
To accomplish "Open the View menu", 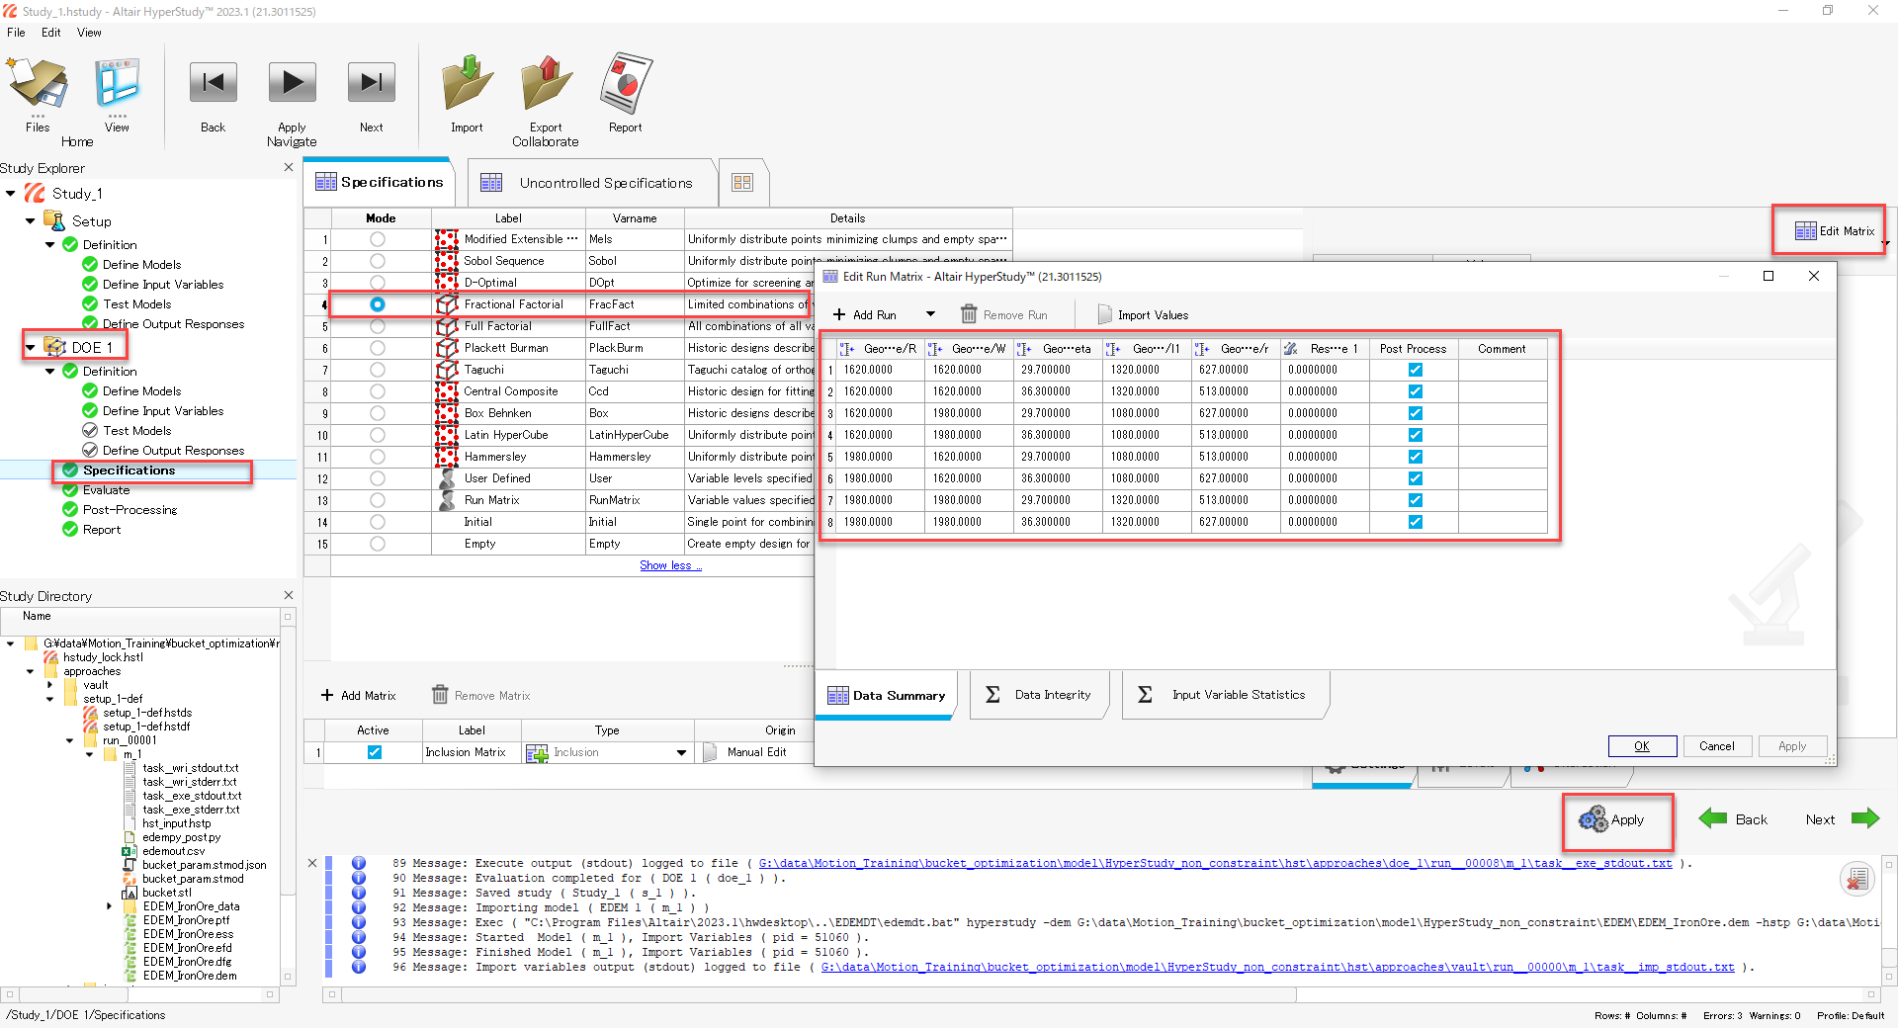I will (x=89, y=33).
